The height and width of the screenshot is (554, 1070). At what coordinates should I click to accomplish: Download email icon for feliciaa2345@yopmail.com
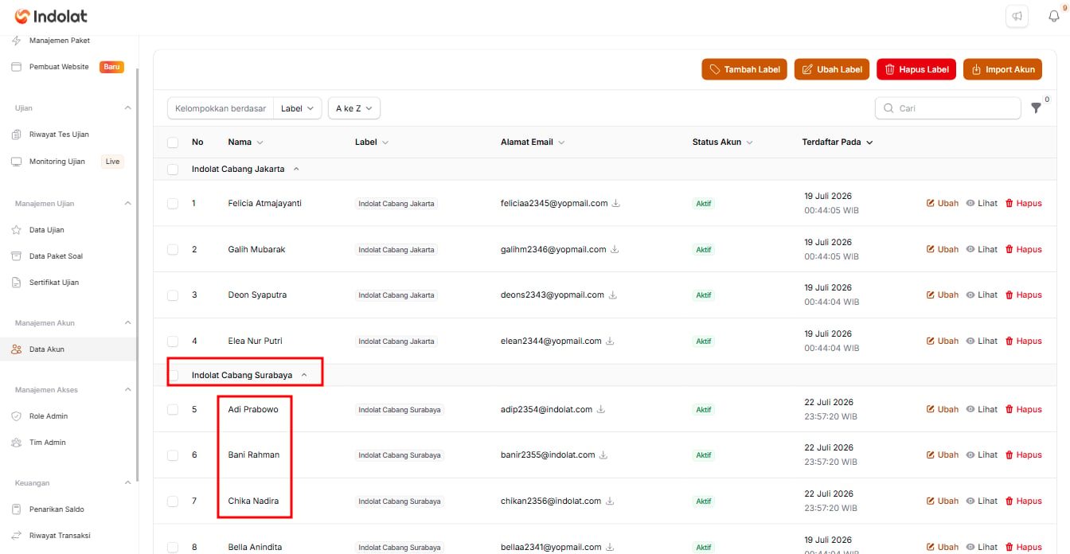(616, 204)
